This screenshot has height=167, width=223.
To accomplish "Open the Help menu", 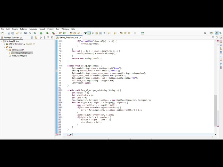I will (73, 29).
